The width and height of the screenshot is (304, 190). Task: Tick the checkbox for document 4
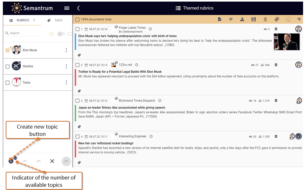tap(78, 137)
